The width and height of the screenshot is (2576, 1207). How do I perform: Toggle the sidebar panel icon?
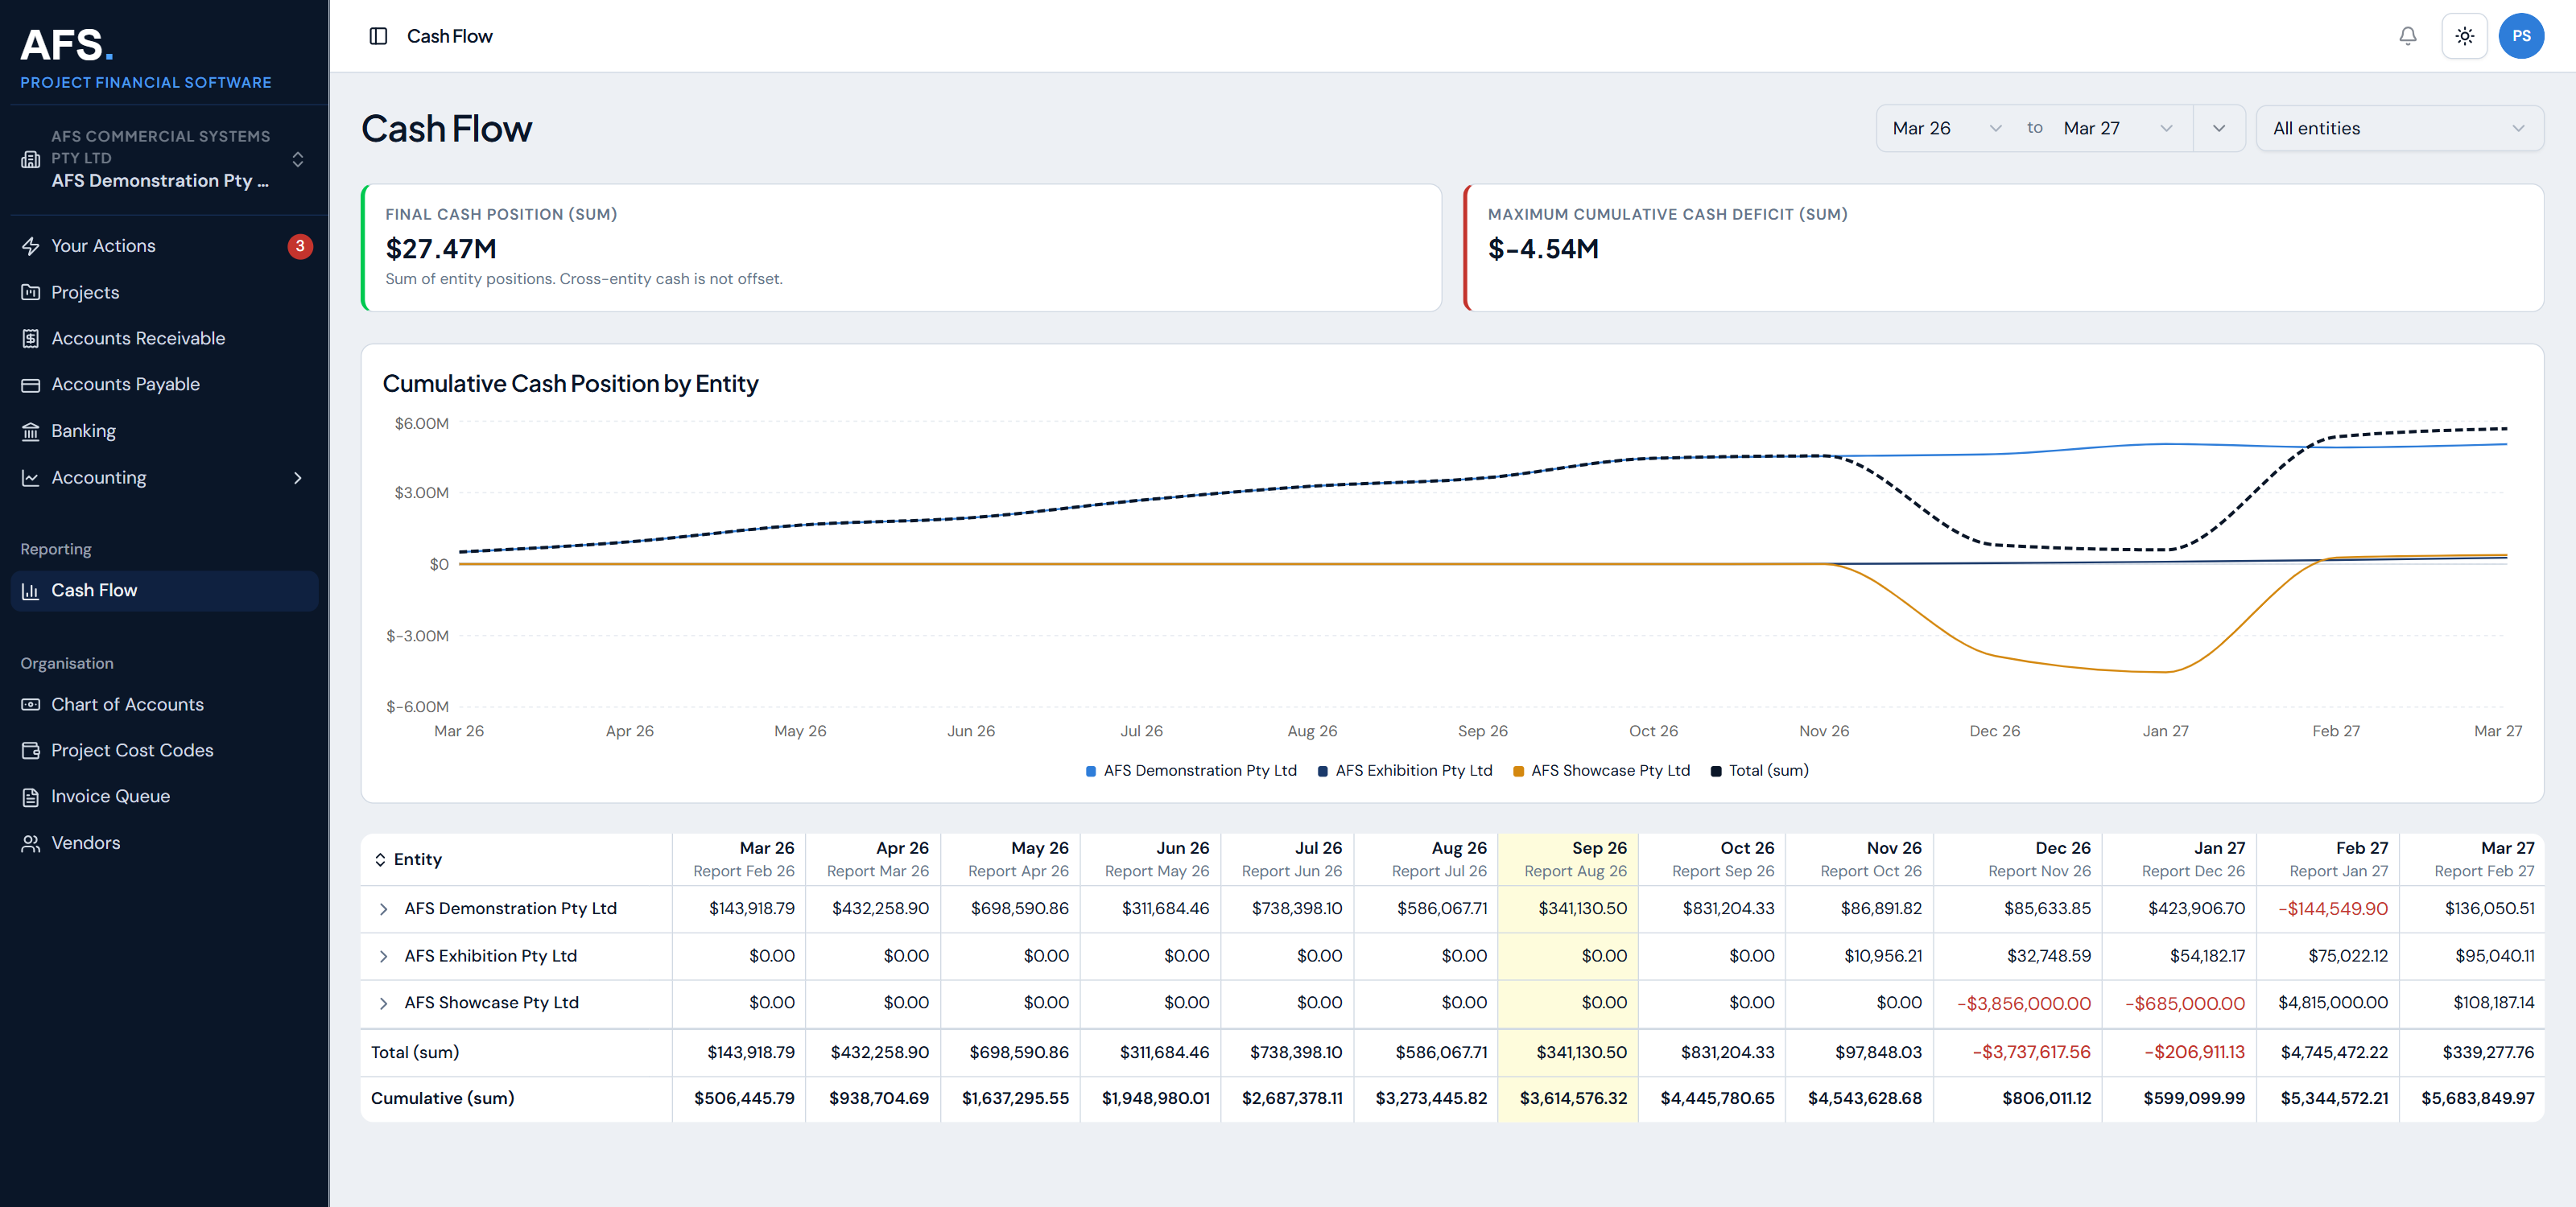[378, 36]
